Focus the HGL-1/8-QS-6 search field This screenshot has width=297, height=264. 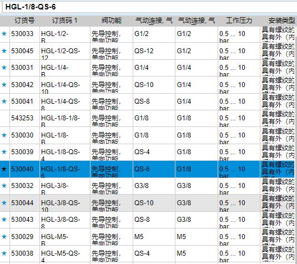coord(149,7)
